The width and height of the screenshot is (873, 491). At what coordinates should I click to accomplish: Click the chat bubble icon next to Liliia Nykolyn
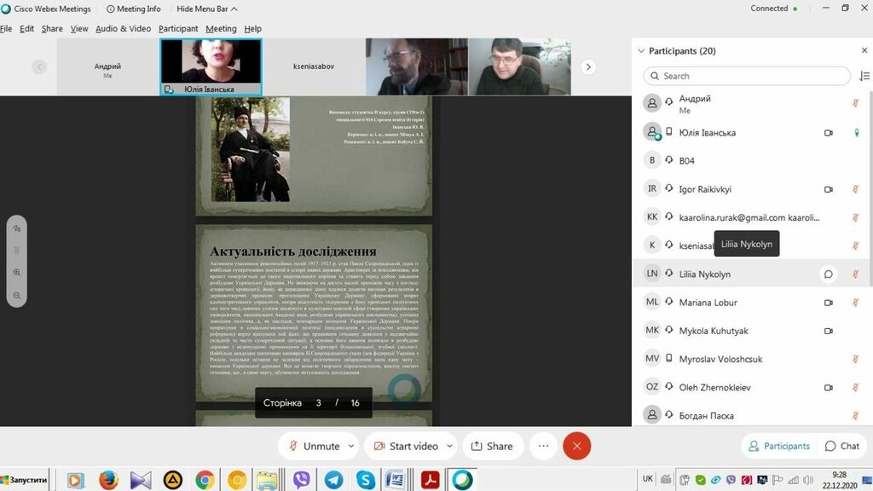[827, 274]
